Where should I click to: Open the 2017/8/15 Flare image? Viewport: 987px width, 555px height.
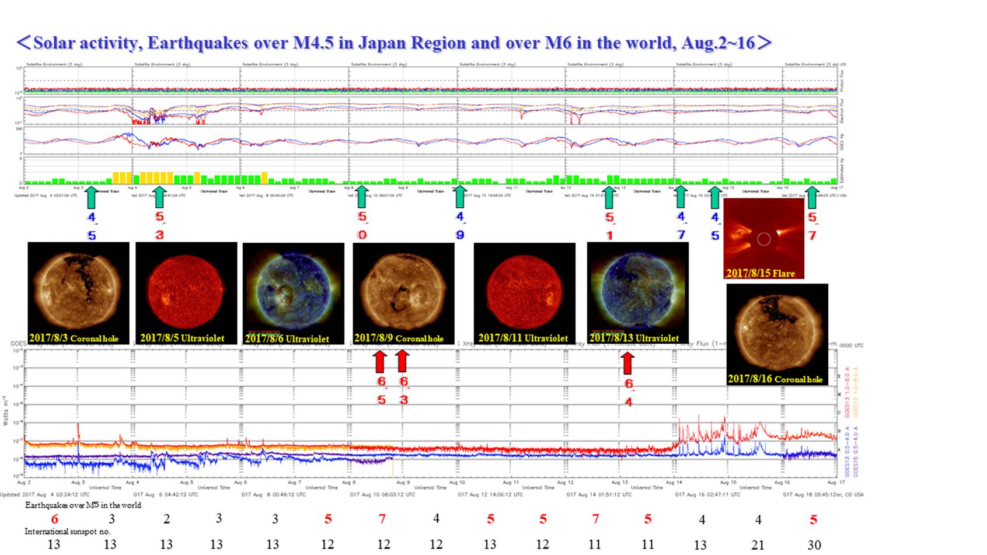pyautogui.click(x=763, y=239)
